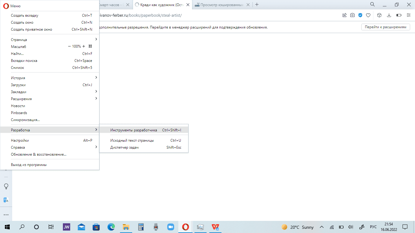Click the lightbulb icon in sidebar
Image resolution: width=415 pixels, height=233 pixels.
pos(6,186)
